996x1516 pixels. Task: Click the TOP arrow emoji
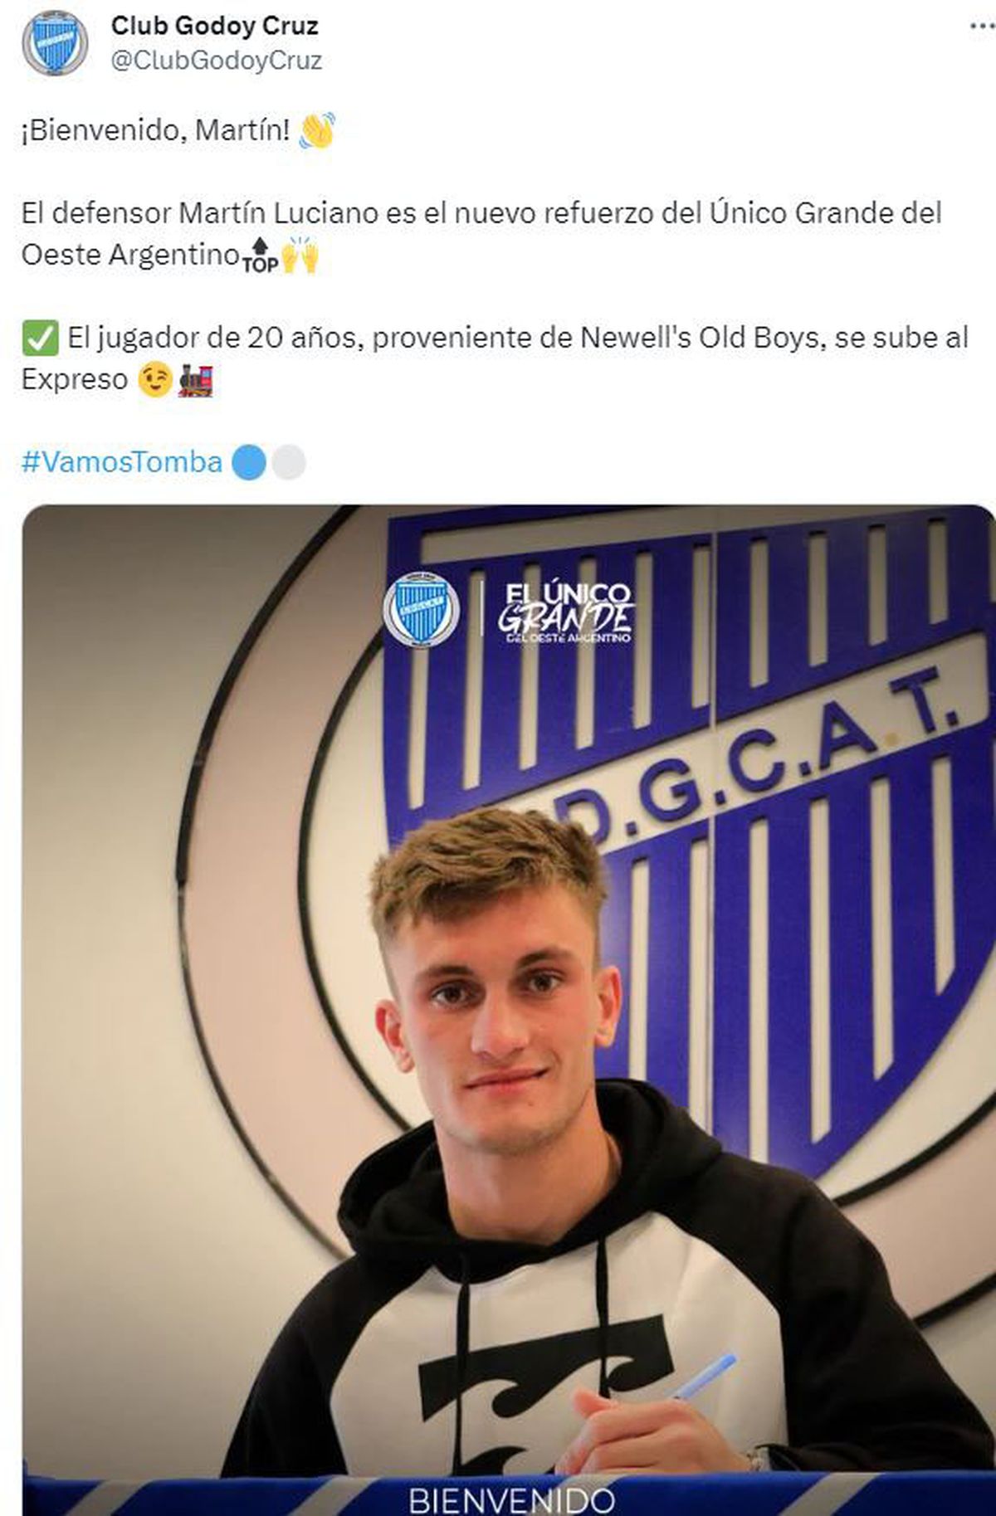click(x=260, y=256)
